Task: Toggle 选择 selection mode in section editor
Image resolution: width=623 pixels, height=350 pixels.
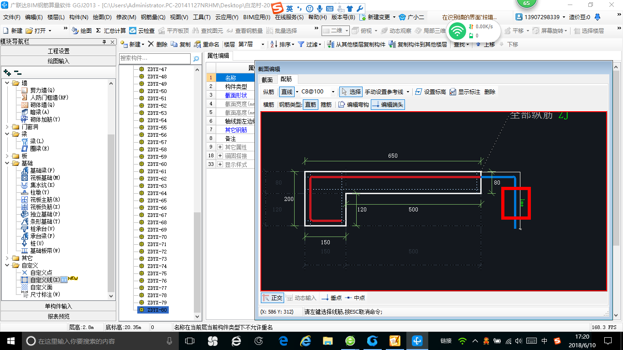Action: pos(351,92)
